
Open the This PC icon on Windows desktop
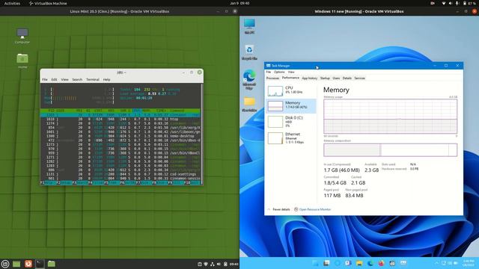point(249,26)
